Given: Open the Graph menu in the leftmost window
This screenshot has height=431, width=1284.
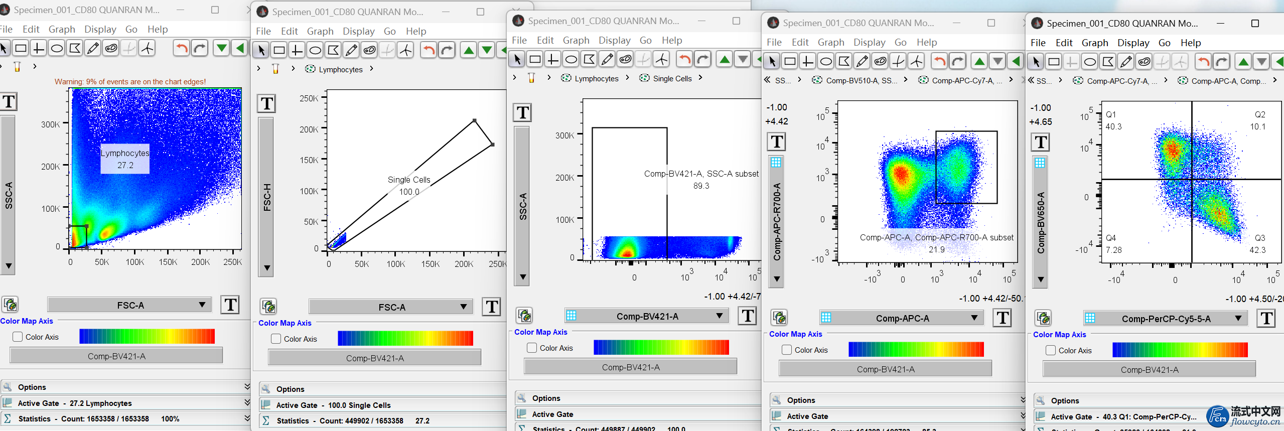Looking at the screenshot, I should [x=62, y=29].
